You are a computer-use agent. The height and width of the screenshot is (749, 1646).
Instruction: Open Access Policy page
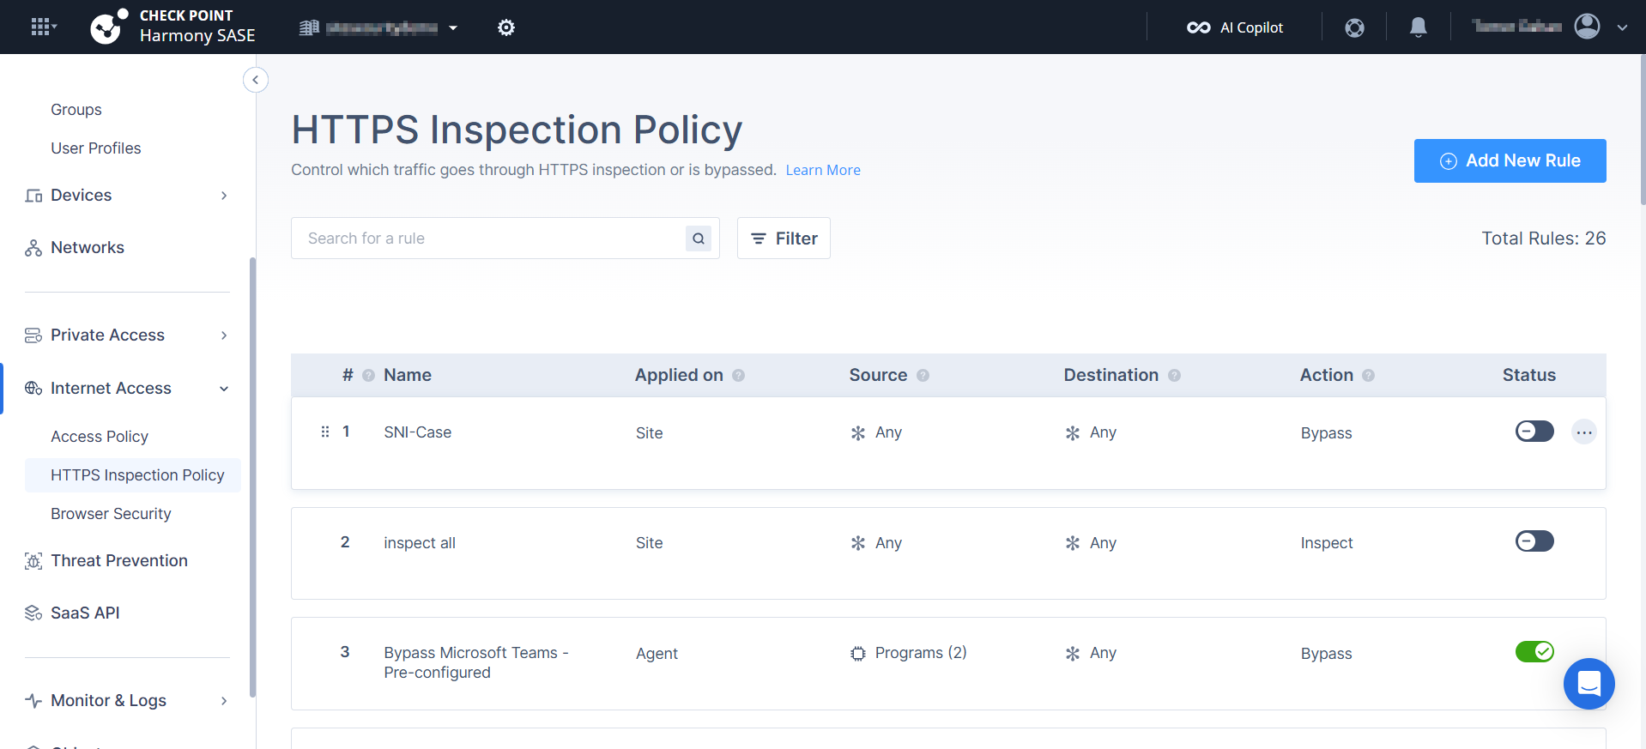pyautogui.click(x=100, y=437)
